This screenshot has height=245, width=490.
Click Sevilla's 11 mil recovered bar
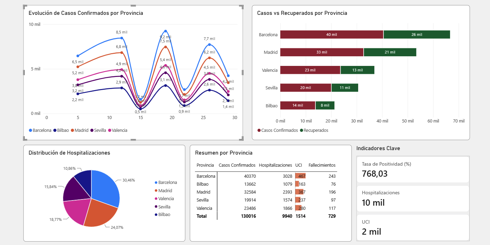click(x=345, y=88)
